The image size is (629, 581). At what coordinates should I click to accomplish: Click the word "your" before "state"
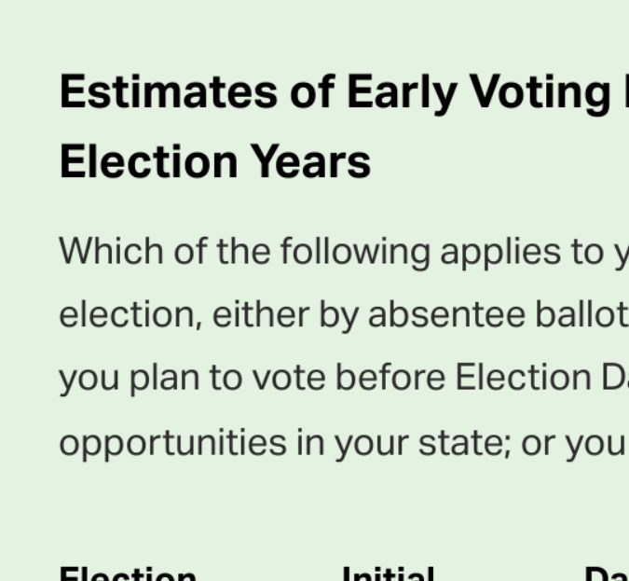(366, 442)
